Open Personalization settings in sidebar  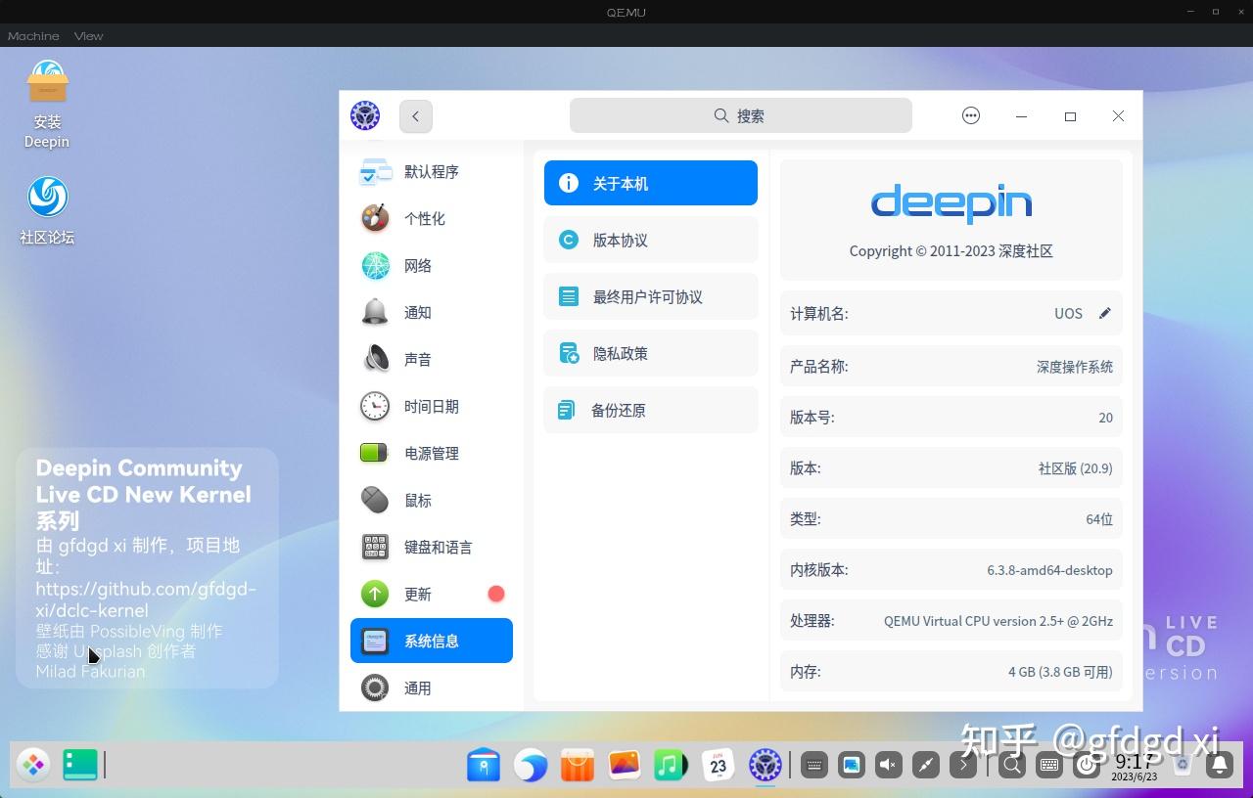pos(425,219)
